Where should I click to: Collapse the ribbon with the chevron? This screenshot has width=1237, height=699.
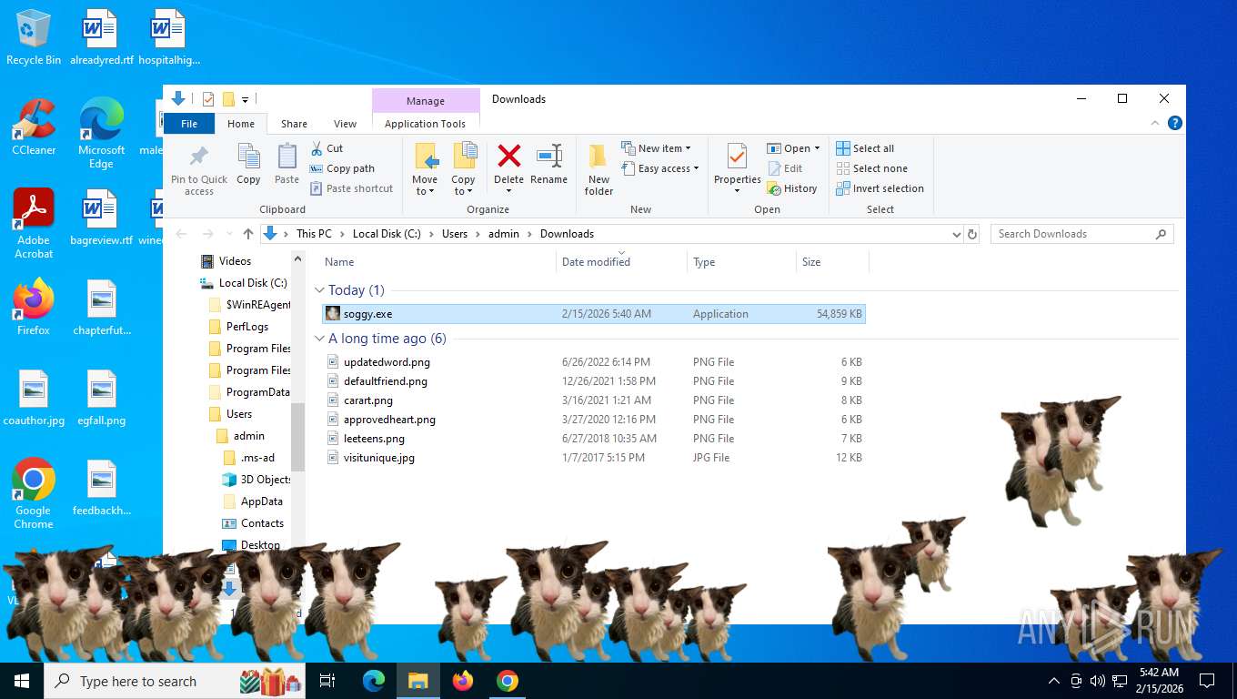pyautogui.click(x=1155, y=124)
